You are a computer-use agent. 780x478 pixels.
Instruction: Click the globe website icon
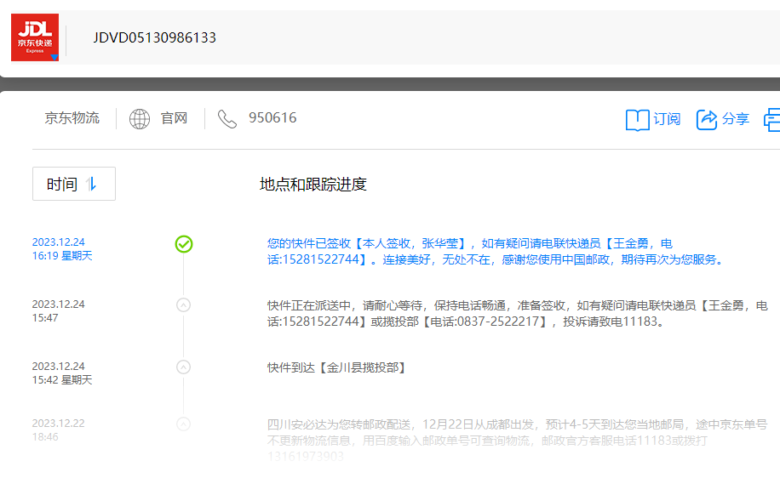tap(140, 119)
